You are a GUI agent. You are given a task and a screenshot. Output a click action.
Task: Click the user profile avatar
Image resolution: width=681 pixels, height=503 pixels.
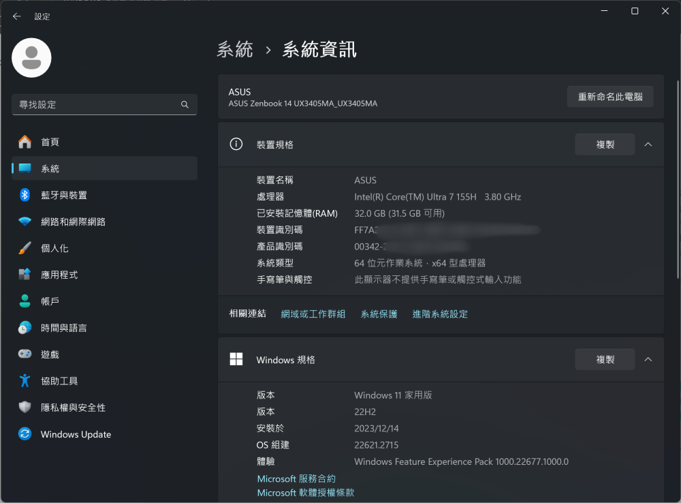coord(31,58)
